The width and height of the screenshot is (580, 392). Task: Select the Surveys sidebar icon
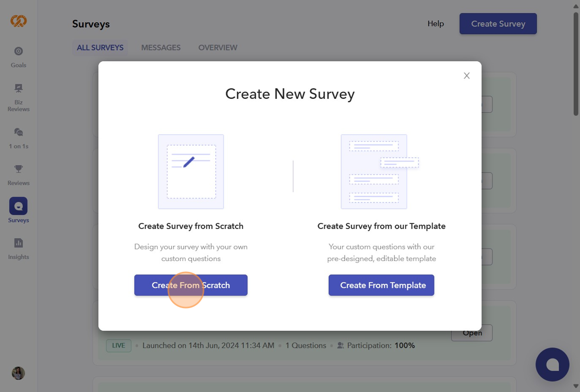[x=19, y=206]
